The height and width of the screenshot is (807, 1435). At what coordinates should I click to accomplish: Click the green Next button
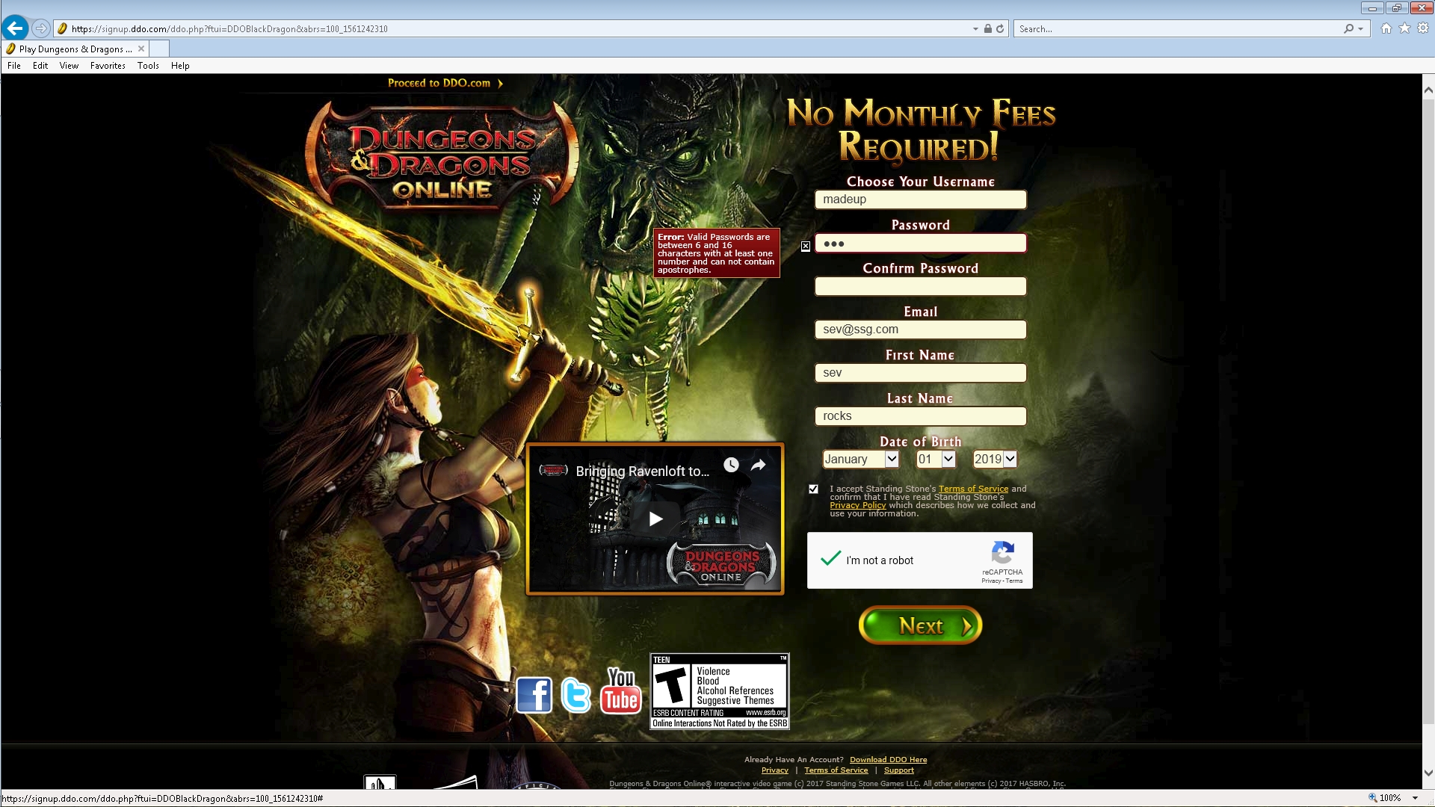click(920, 625)
